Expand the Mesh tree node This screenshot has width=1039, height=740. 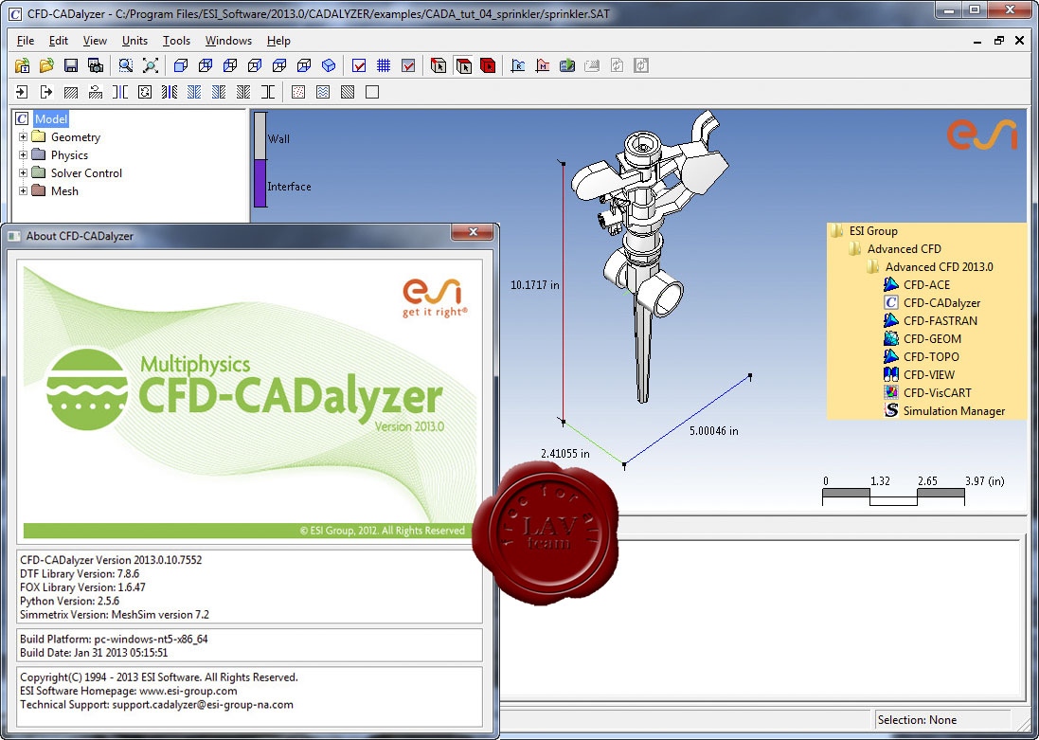point(23,191)
